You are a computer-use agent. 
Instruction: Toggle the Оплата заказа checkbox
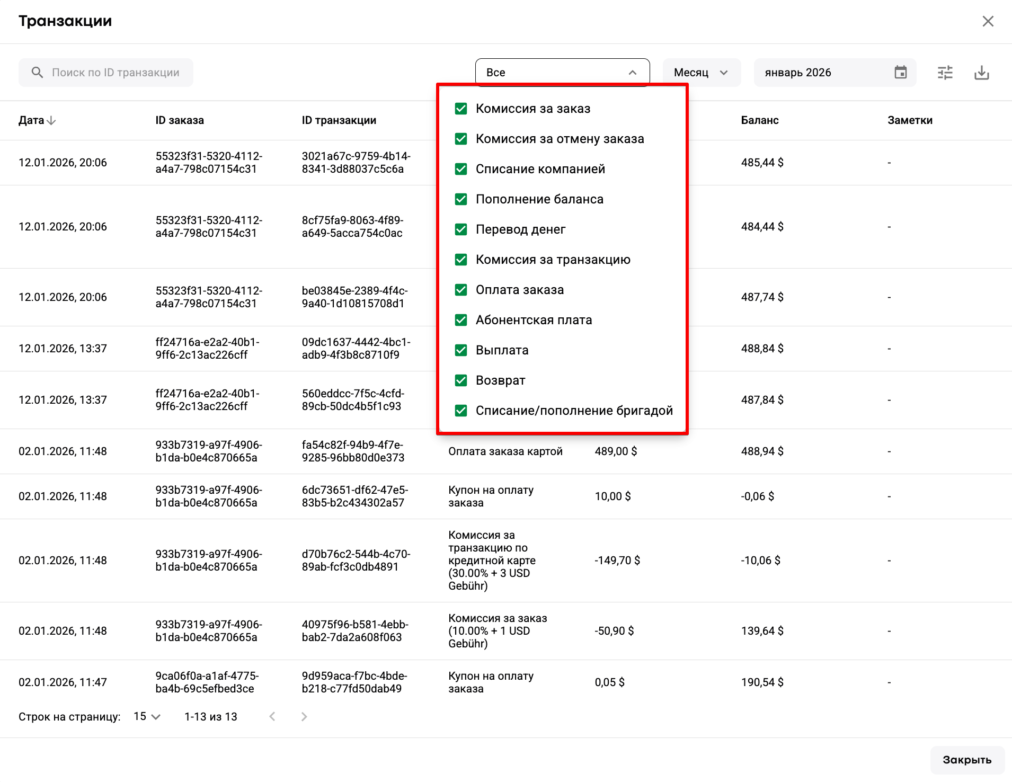click(x=461, y=290)
